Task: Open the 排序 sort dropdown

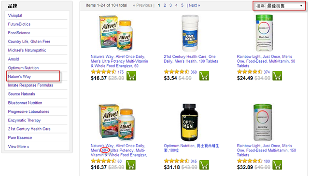Action: [x=284, y=6]
